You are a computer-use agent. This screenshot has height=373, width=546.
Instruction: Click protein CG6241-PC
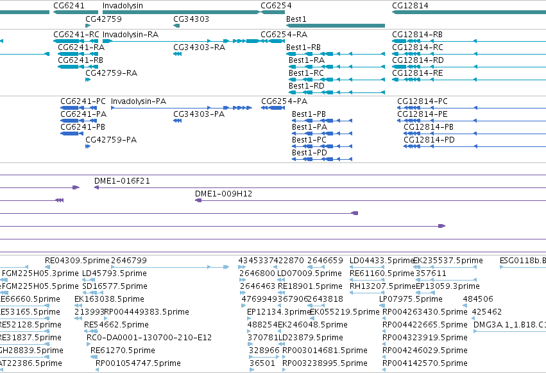tap(83, 101)
